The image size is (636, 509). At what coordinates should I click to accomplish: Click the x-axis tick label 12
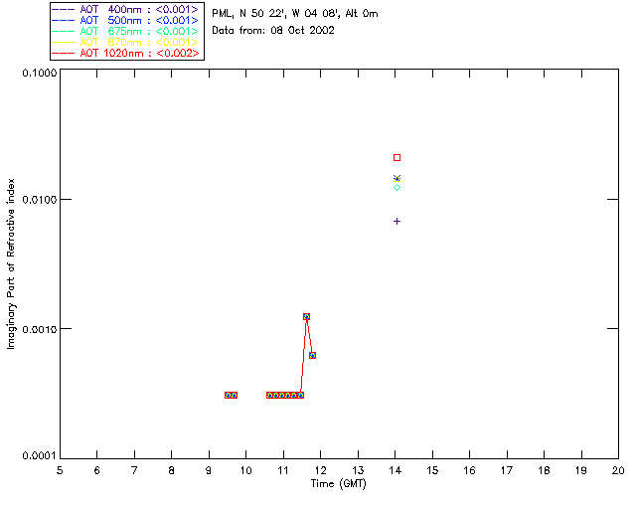pyautogui.click(x=320, y=470)
